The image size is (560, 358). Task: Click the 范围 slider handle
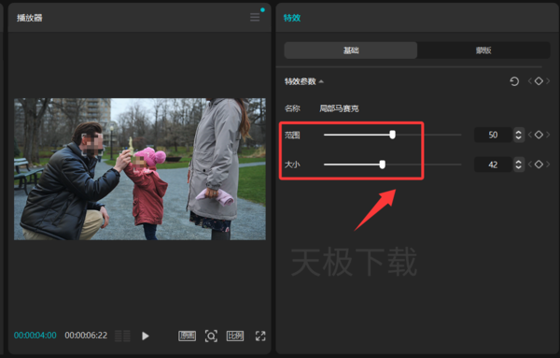pos(393,135)
